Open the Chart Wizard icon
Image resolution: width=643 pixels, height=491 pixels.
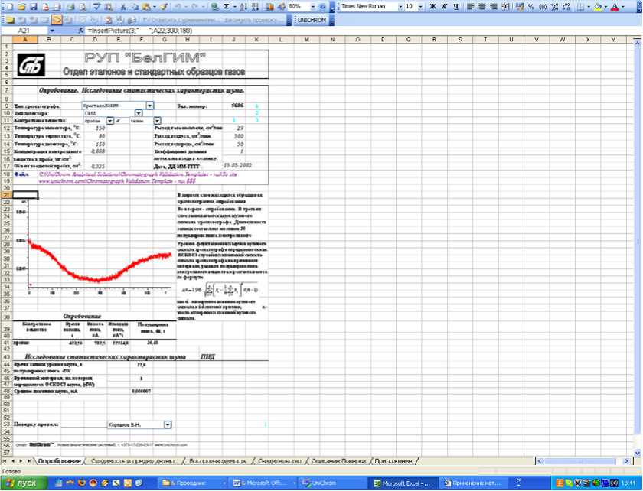point(269,7)
